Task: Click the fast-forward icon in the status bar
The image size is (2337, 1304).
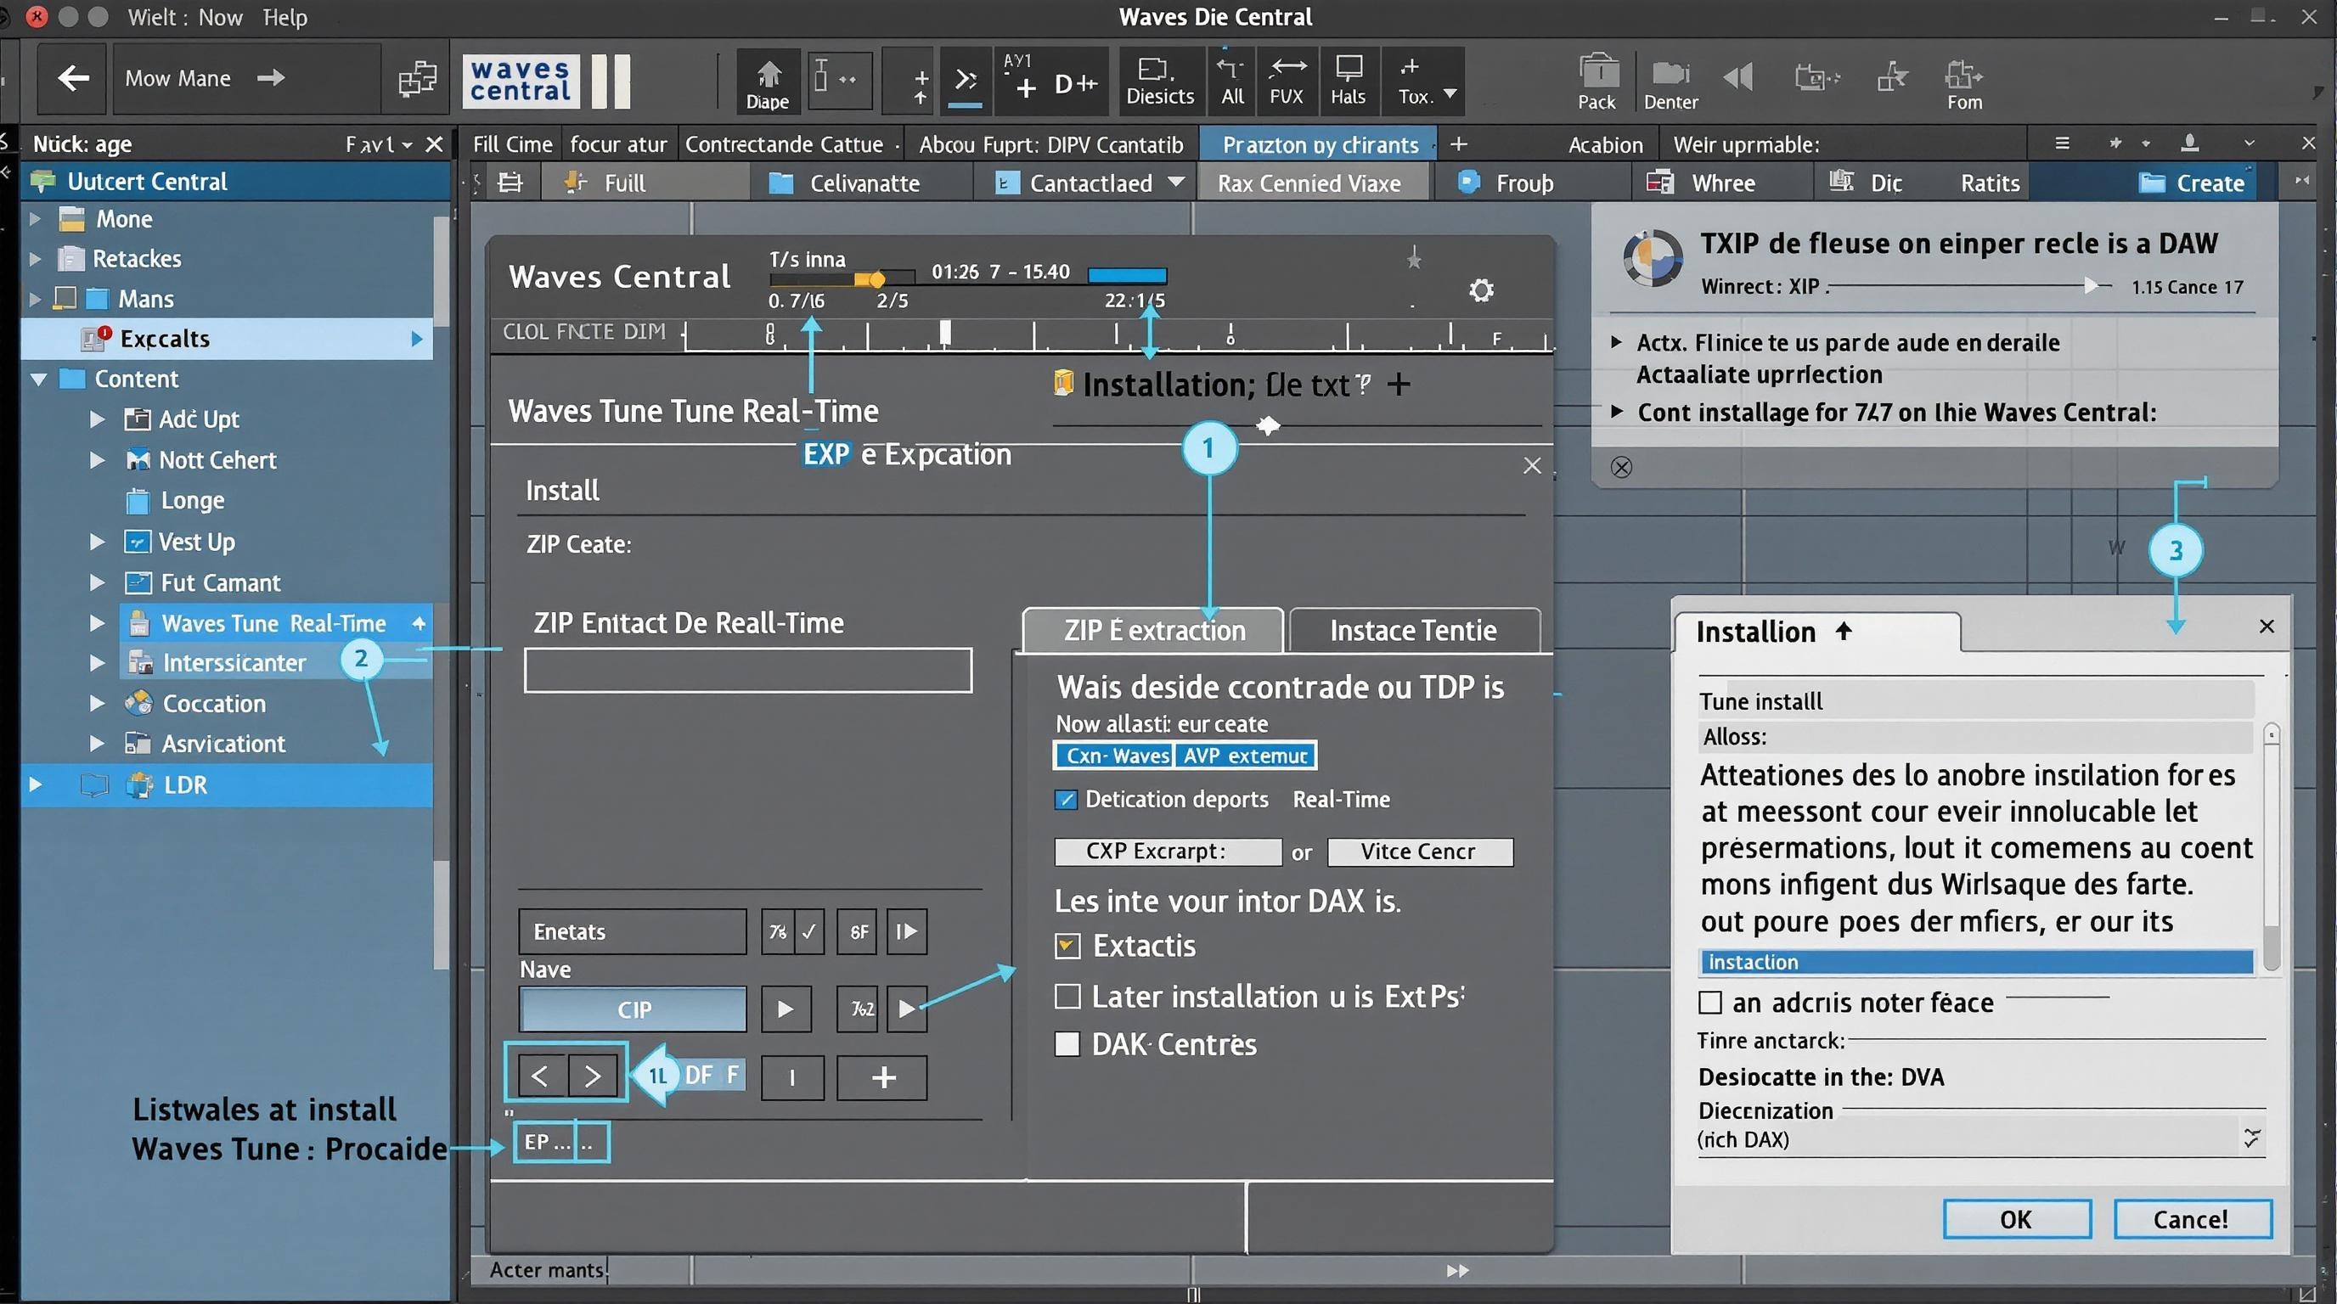Action: [x=1457, y=1270]
